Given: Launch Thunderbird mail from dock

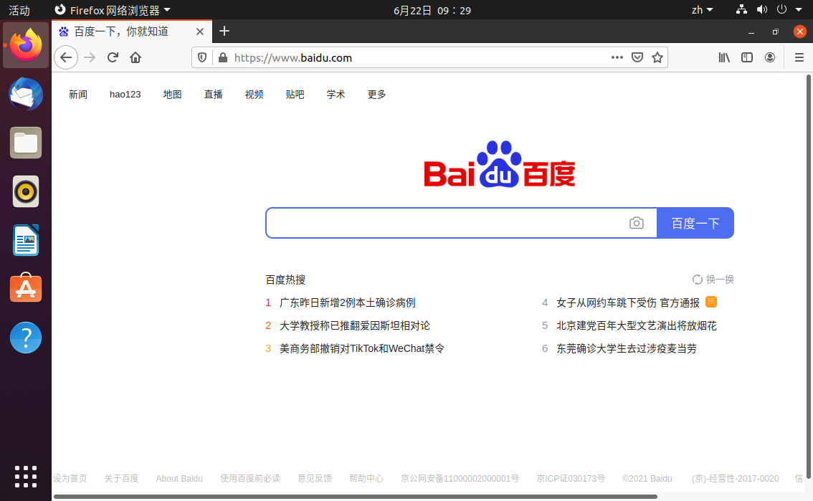Looking at the screenshot, I should (x=25, y=95).
